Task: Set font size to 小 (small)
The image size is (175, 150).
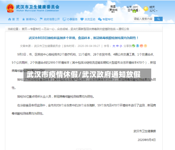Action: [x=121, y=46]
